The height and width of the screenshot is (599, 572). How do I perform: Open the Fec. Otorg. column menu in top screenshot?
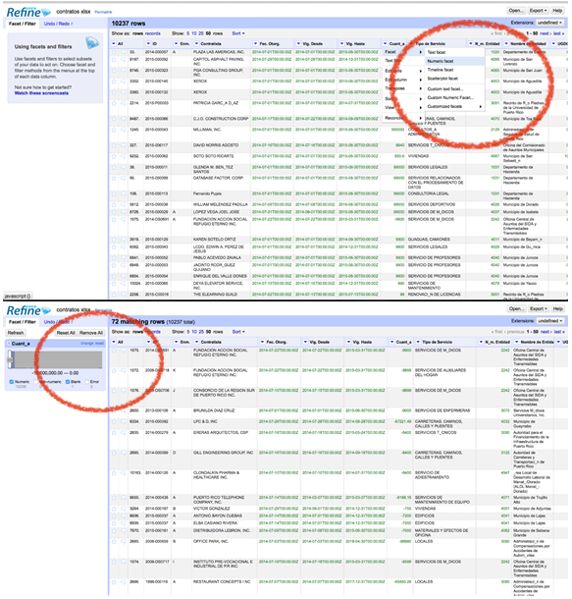(256, 44)
